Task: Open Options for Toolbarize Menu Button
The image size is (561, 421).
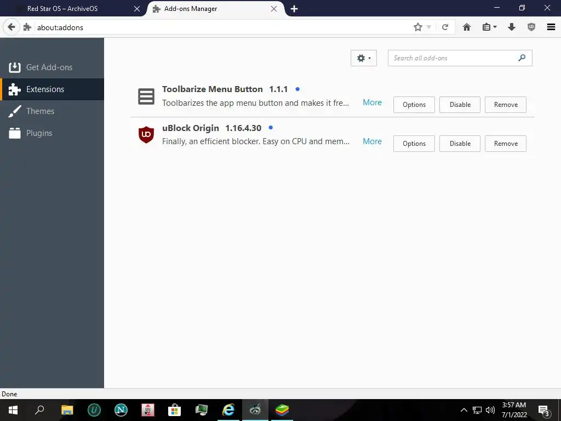Action: (414, 105)
